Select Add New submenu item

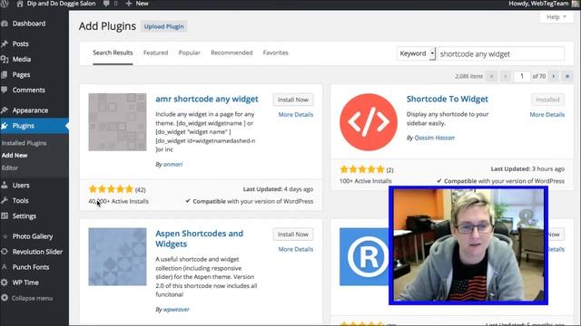[15, 155]
